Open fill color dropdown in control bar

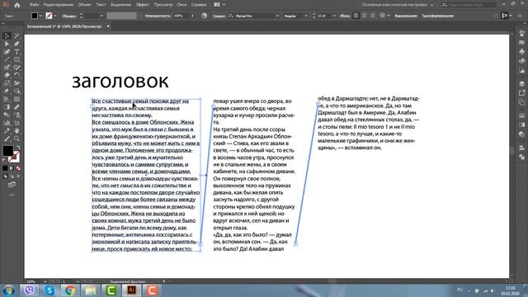tap(40, 16)
